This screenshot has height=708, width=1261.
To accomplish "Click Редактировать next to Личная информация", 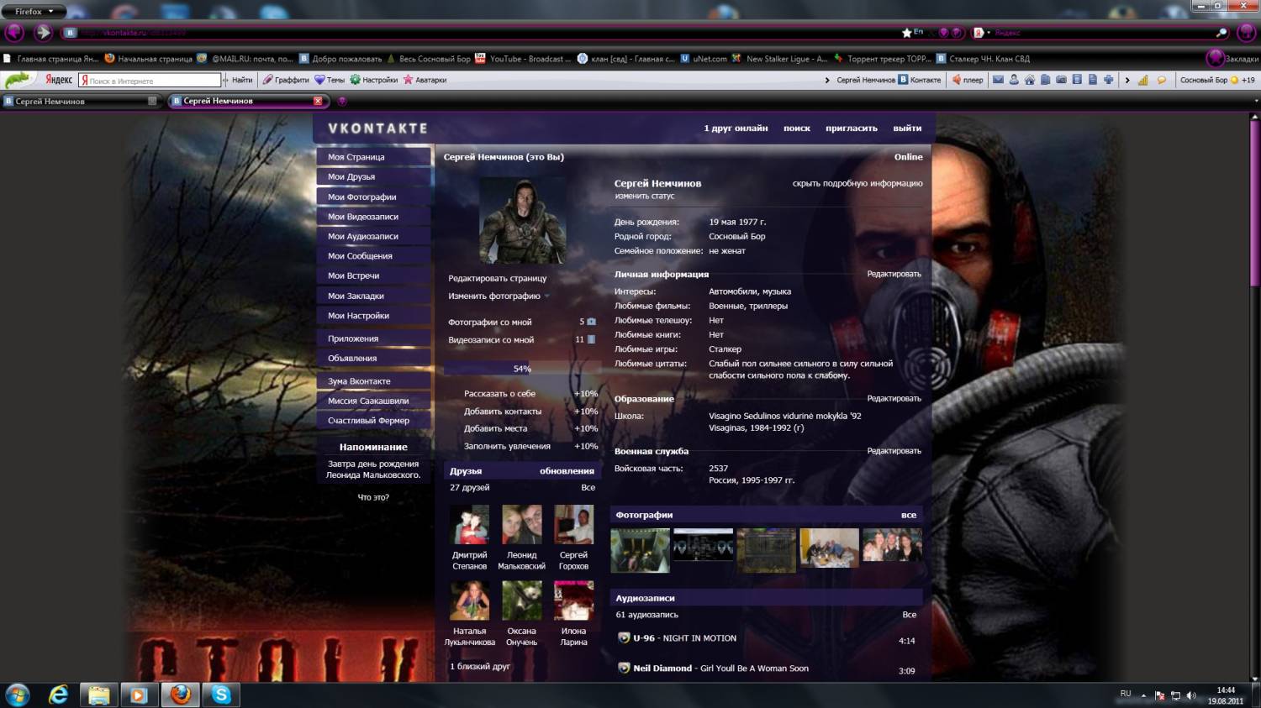I will tap(894, 274).
